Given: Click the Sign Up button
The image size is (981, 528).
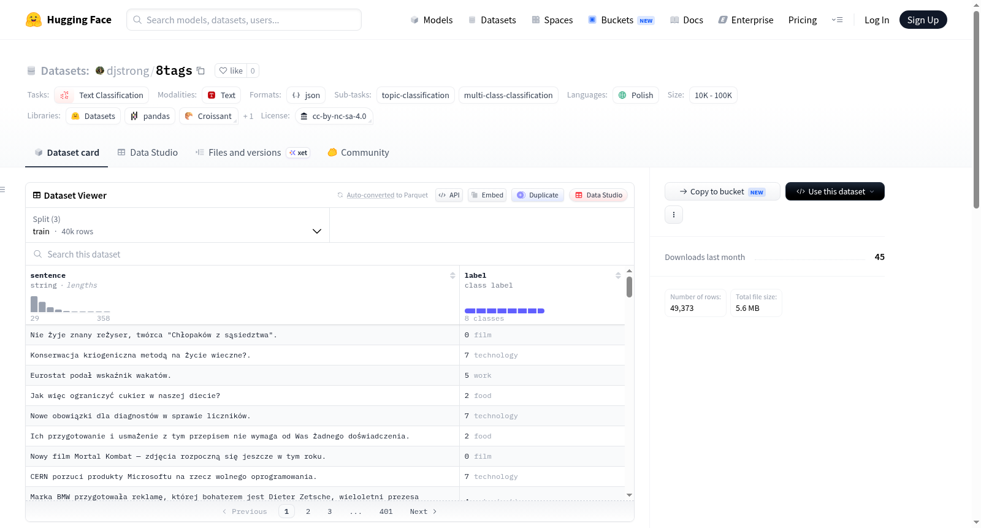Looking at the screenshot, I should point(923,20).
